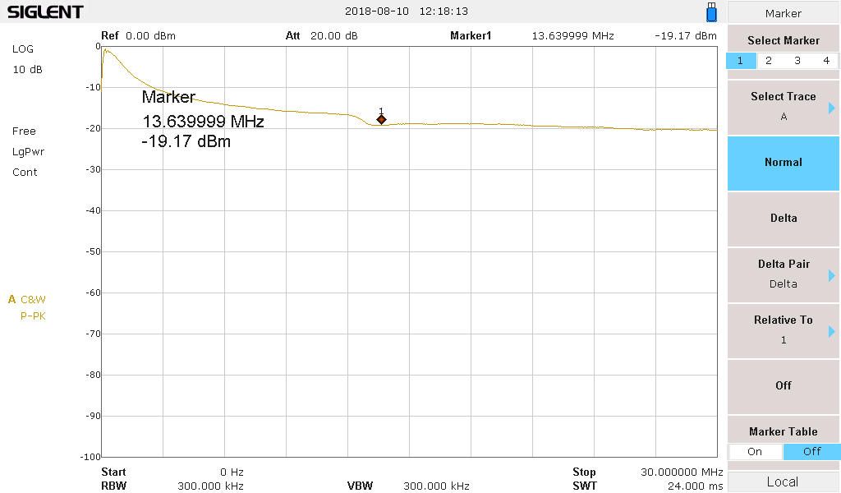Click the marker 1 diamond on trace
This screenshot has width=841, height=493.
tap(381, 120)
